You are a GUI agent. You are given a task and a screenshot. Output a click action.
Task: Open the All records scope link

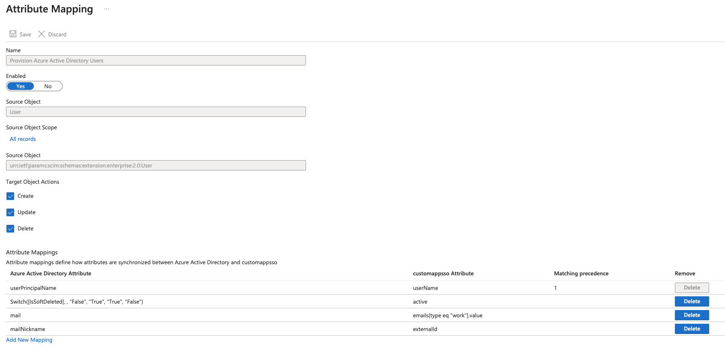[23, 139]
